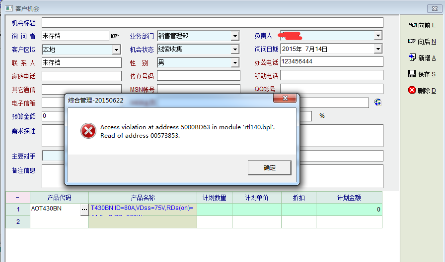445x262 pixels.
Task: Select row 2 header in product grid
Action: pyautogui.click(x=18, y=222)
